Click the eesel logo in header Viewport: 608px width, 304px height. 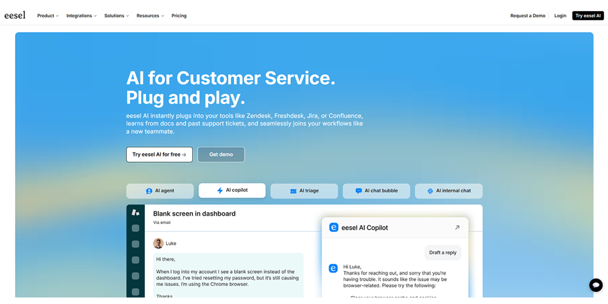click(15, 15)
